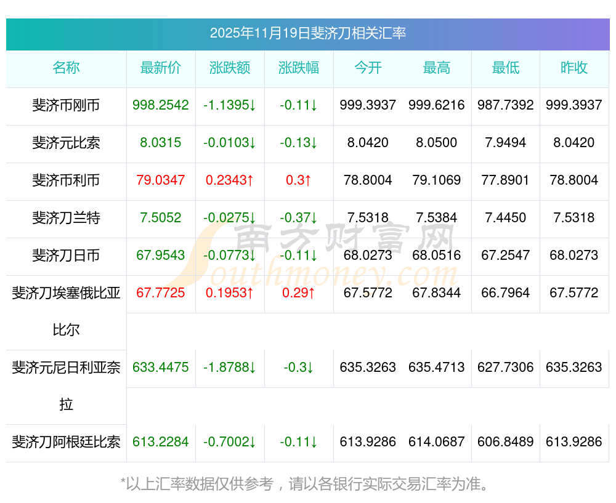Click lowest value 7.4450
The height and width of the screenshot is (503, 616).
[506, 217]
